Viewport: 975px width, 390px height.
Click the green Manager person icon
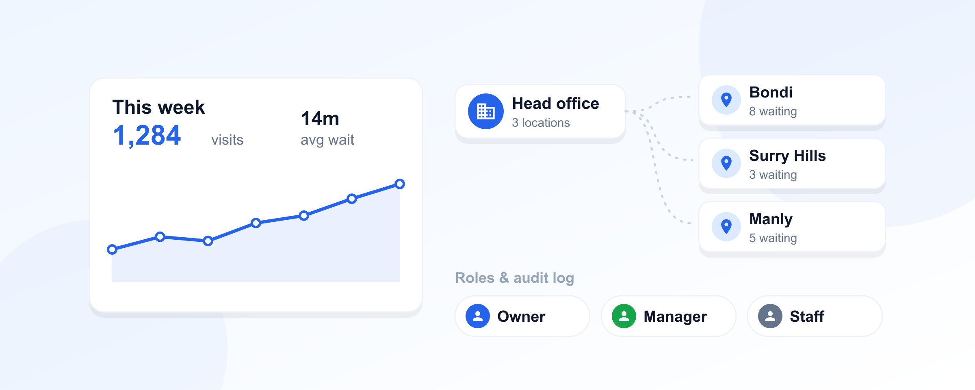coord(624,316)
